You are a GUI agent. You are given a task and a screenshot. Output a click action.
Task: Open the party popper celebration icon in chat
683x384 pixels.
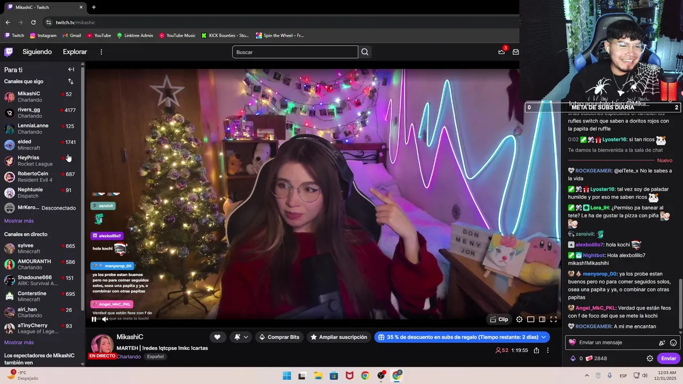[662, 343]
